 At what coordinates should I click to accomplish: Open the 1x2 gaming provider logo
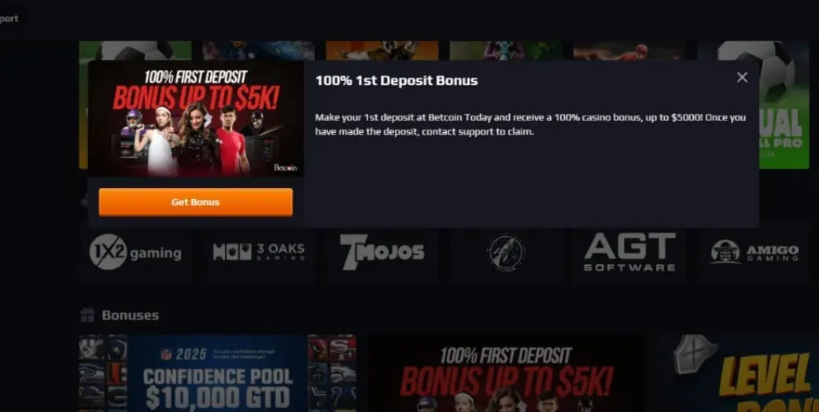click(x=135, y=252)
